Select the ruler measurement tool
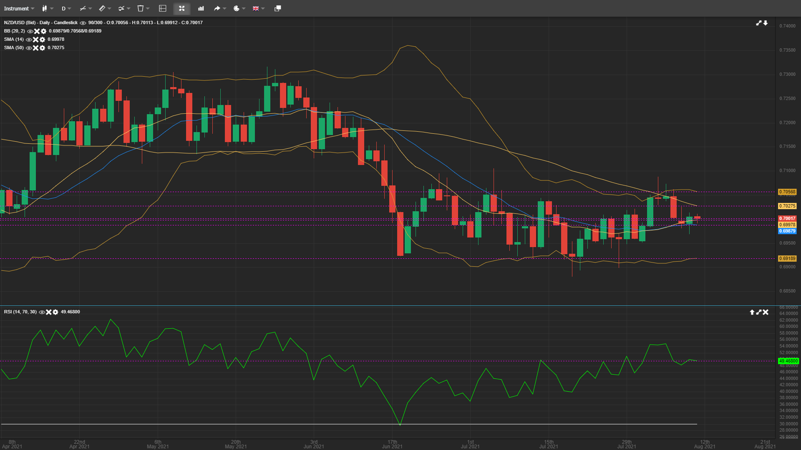Viewport: 801px width, 450px height. pos(102,8)
